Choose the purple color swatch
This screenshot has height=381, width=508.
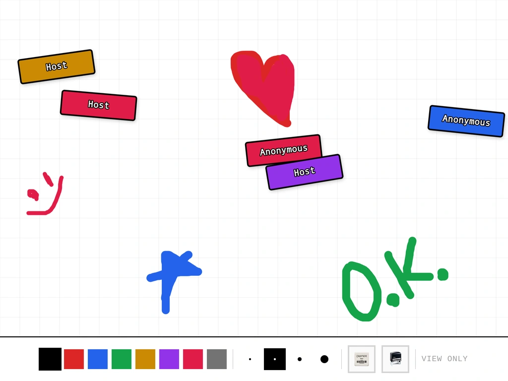169,359
